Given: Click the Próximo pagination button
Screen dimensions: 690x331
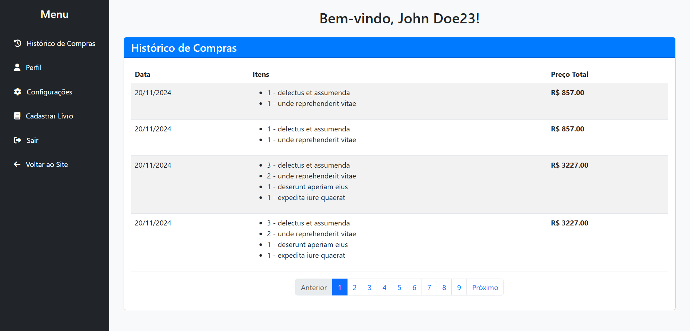Looking at the screenshot, I should point(485,287).
